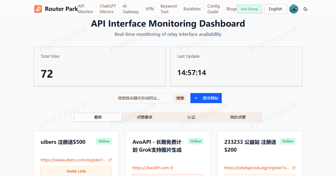Open the English language selector
Image resolution: width=336 pixels, height=176 pixels.
coord(275,9)
